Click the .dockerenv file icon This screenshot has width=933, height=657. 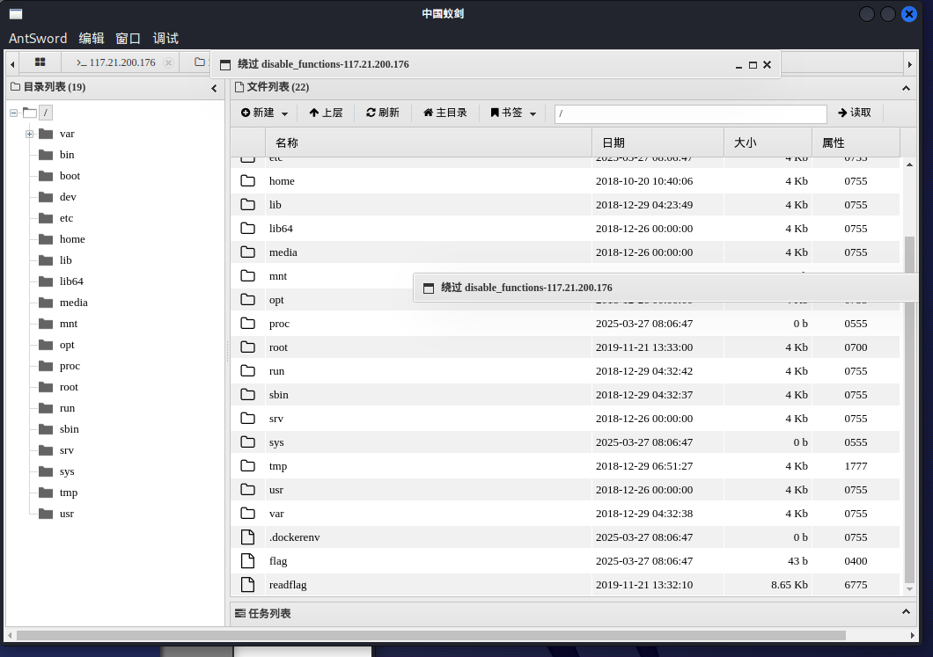click(247, 537)
